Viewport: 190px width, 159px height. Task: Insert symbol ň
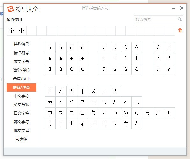[x=169, y=58]
